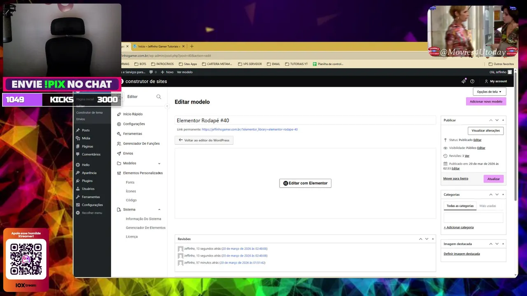Viewport: 527px width, 296px height.
Task: Collapse the Sistema submenu
Action: (x=159, y=210)
